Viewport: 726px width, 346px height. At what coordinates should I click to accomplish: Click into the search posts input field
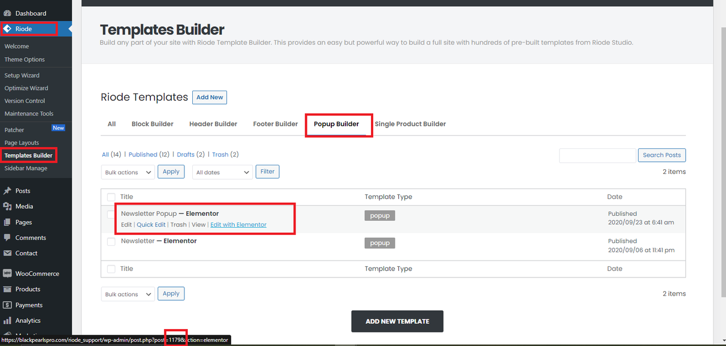(x=598, y=156)
